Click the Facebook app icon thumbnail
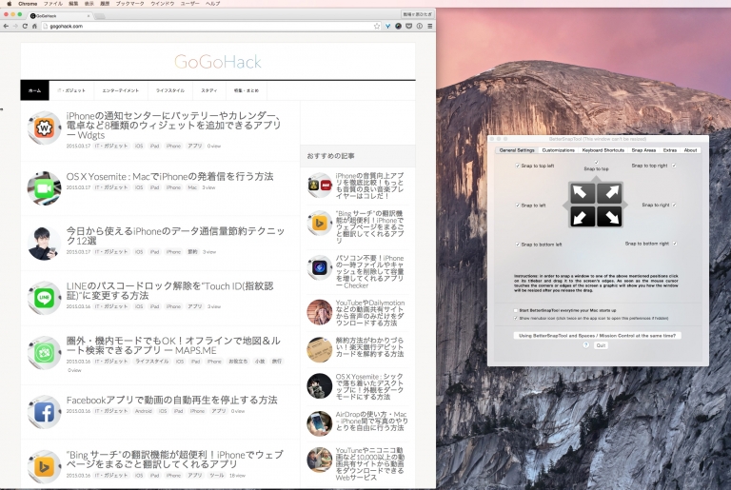731x490 pixels. coord(45,412)
